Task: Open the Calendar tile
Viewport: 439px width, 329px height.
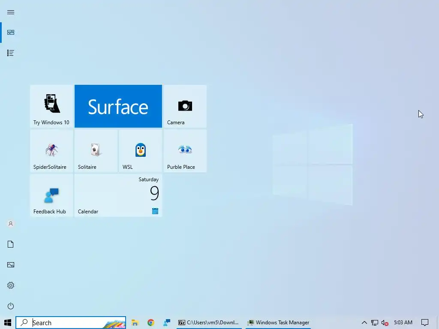Action: (x=118, y=195)
